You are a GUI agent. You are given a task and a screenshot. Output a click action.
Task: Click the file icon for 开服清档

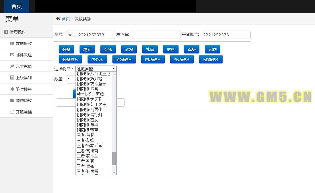(x=12, y=112)
